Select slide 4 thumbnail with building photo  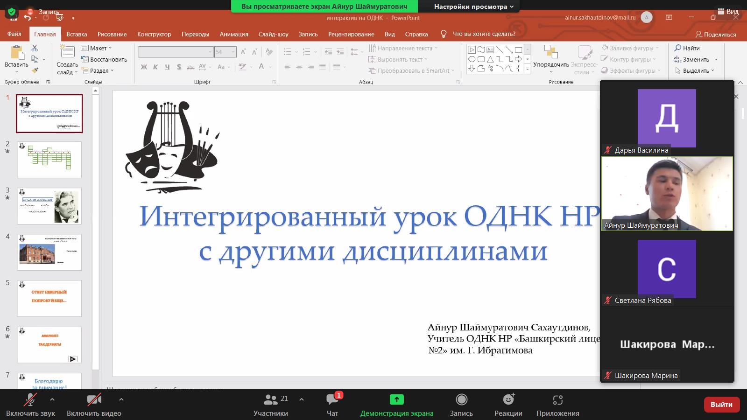[x=49, y=252]
